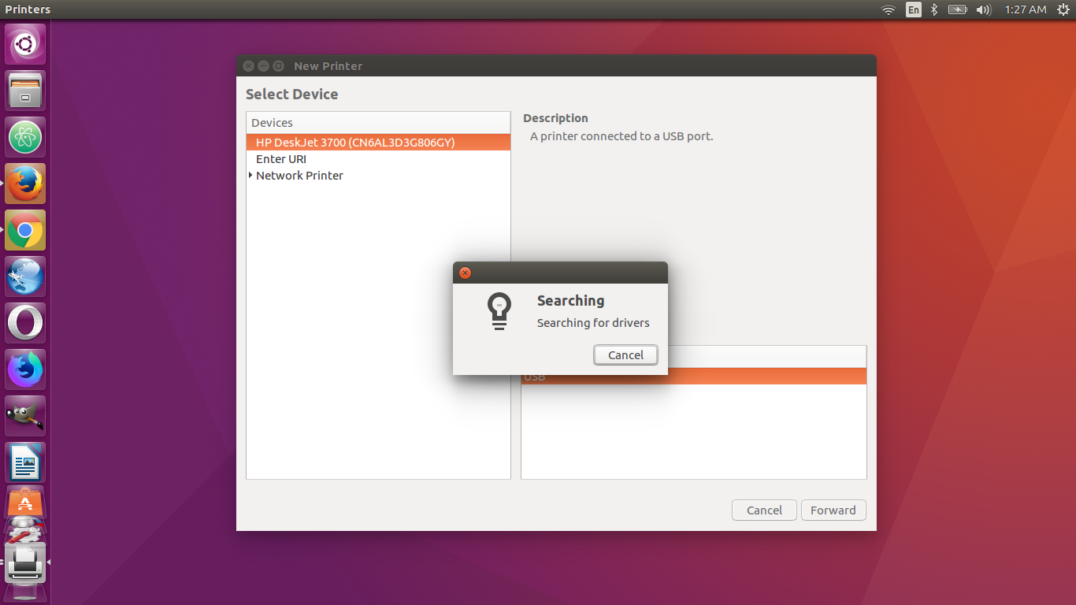This screenshot has width=1076, height=605.
Task: Click 'A printer connected to a USB port.'
Action: pyautogui.click(x=621, y=136)
